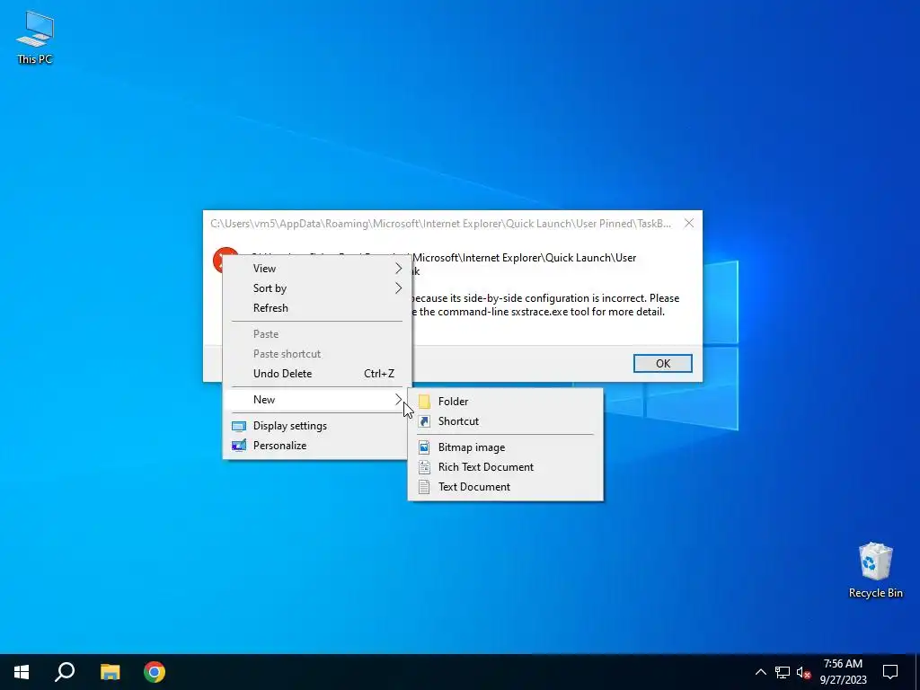
Task: Choose Personalize from context menu
Action: click(x=317, y=446)
